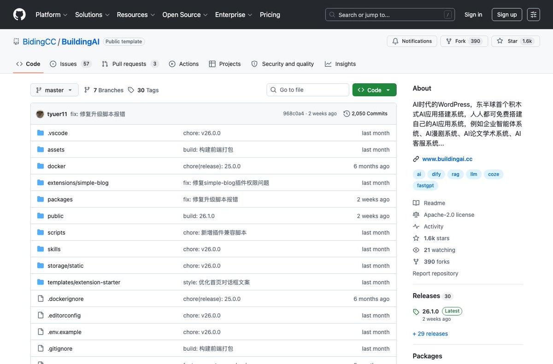Image resolution: width=553 pixels, height=364 pixels.
Task: Click the scale icon beside Apache-2.0 license
Action: pos(416,215)
